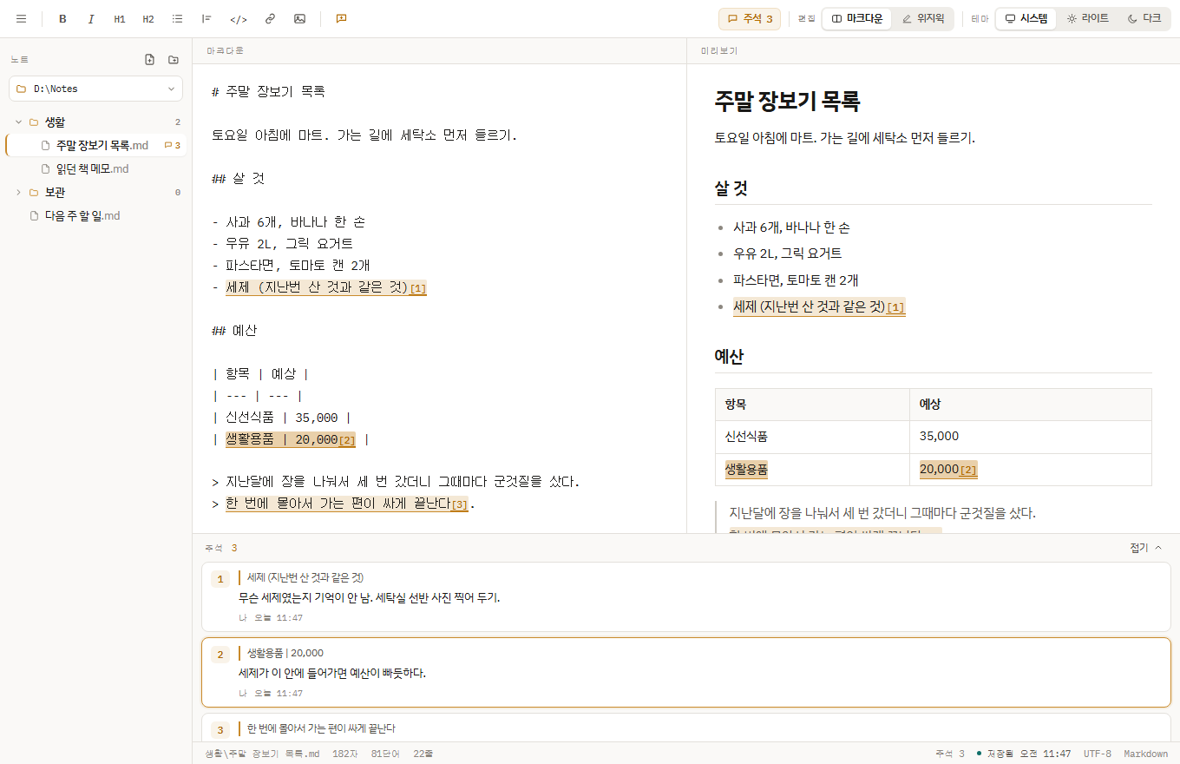Collapse annotations panel with 접기
Screen dimensions: 1180x764
point(1145,548)
